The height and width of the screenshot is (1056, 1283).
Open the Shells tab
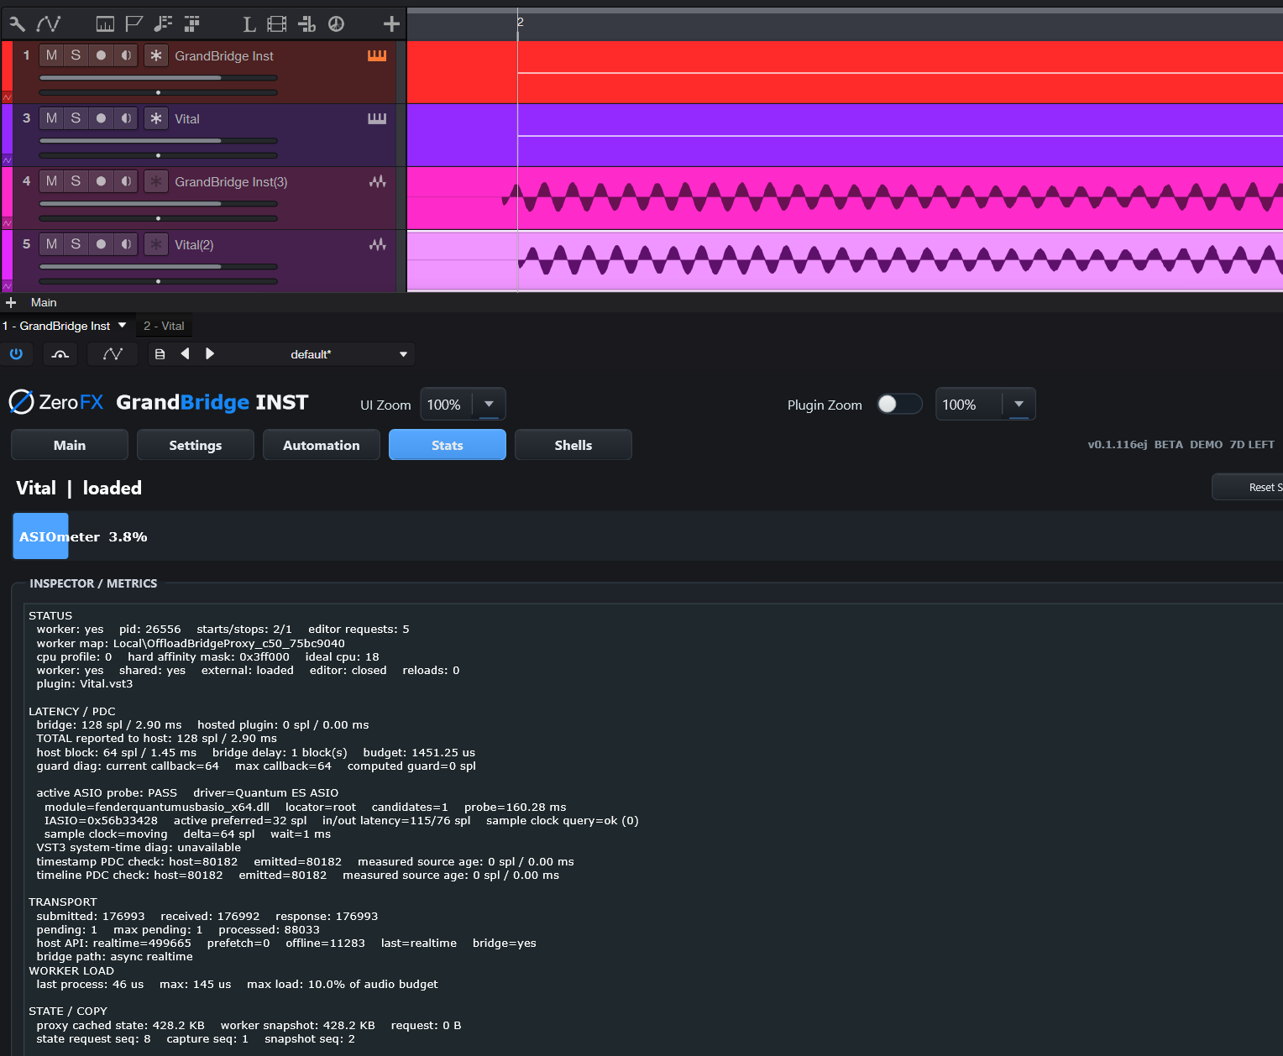pos(573,445)
